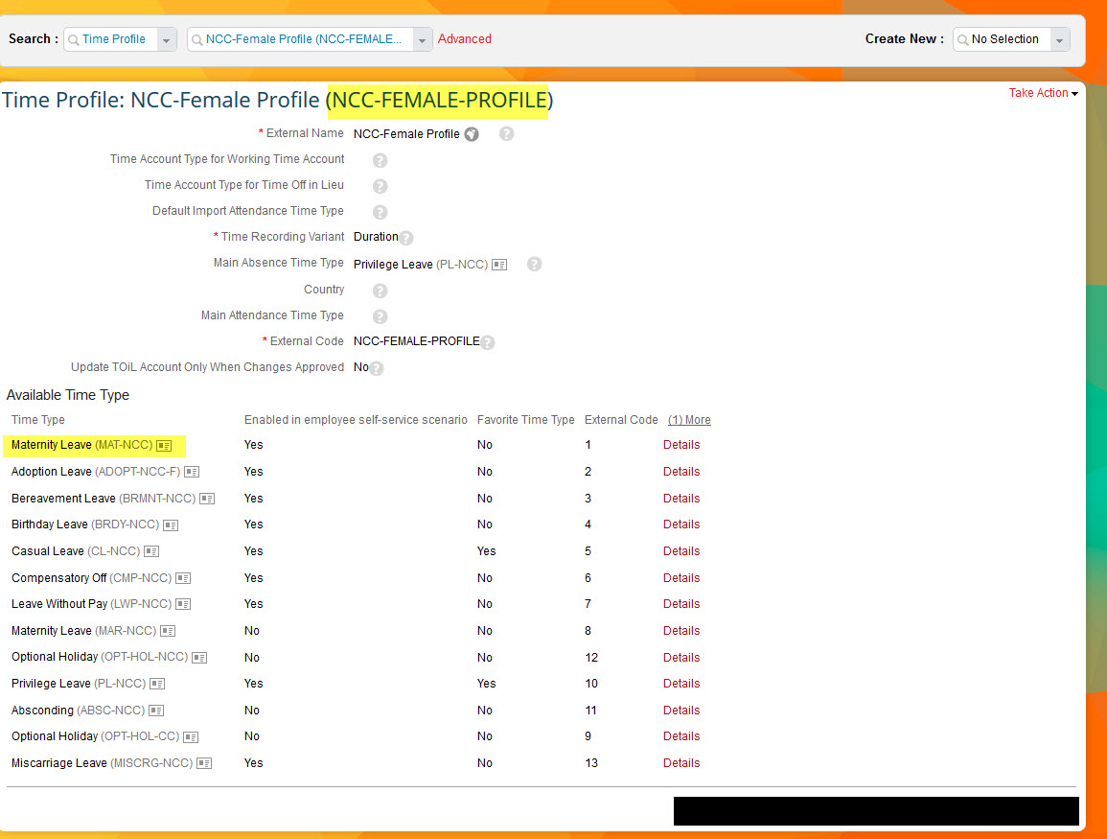This screenshot has width=1107, height=839.
Task: Open quickcard icon for Optional Holiday (OPT-HOL-NCC)
Action: [199, 658]
